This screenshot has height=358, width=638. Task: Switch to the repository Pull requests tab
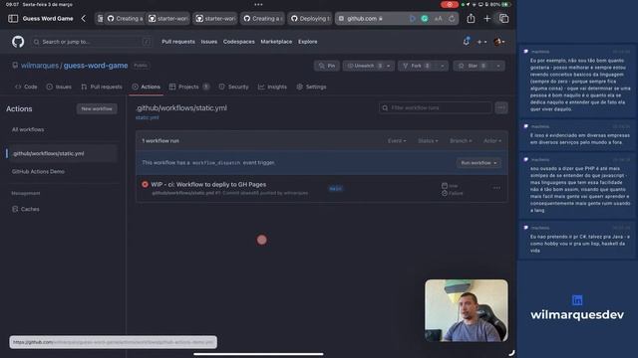[102, 87]
